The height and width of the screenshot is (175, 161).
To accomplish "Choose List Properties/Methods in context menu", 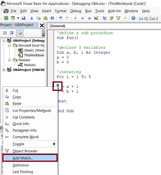I will (x=30, y=111).
